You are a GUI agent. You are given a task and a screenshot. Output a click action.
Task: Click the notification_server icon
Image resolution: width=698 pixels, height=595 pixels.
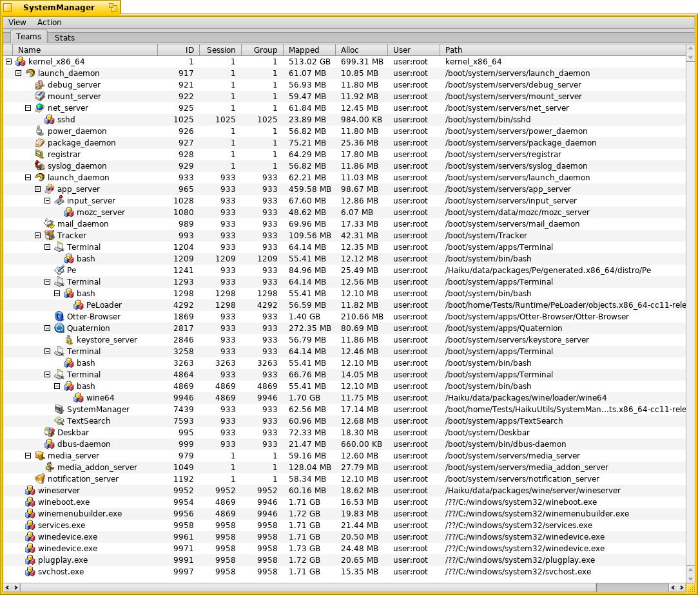point(39,479)
